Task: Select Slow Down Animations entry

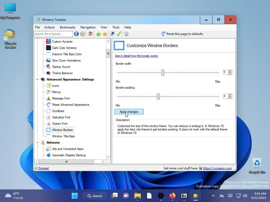Action: [x=66, y=60]
